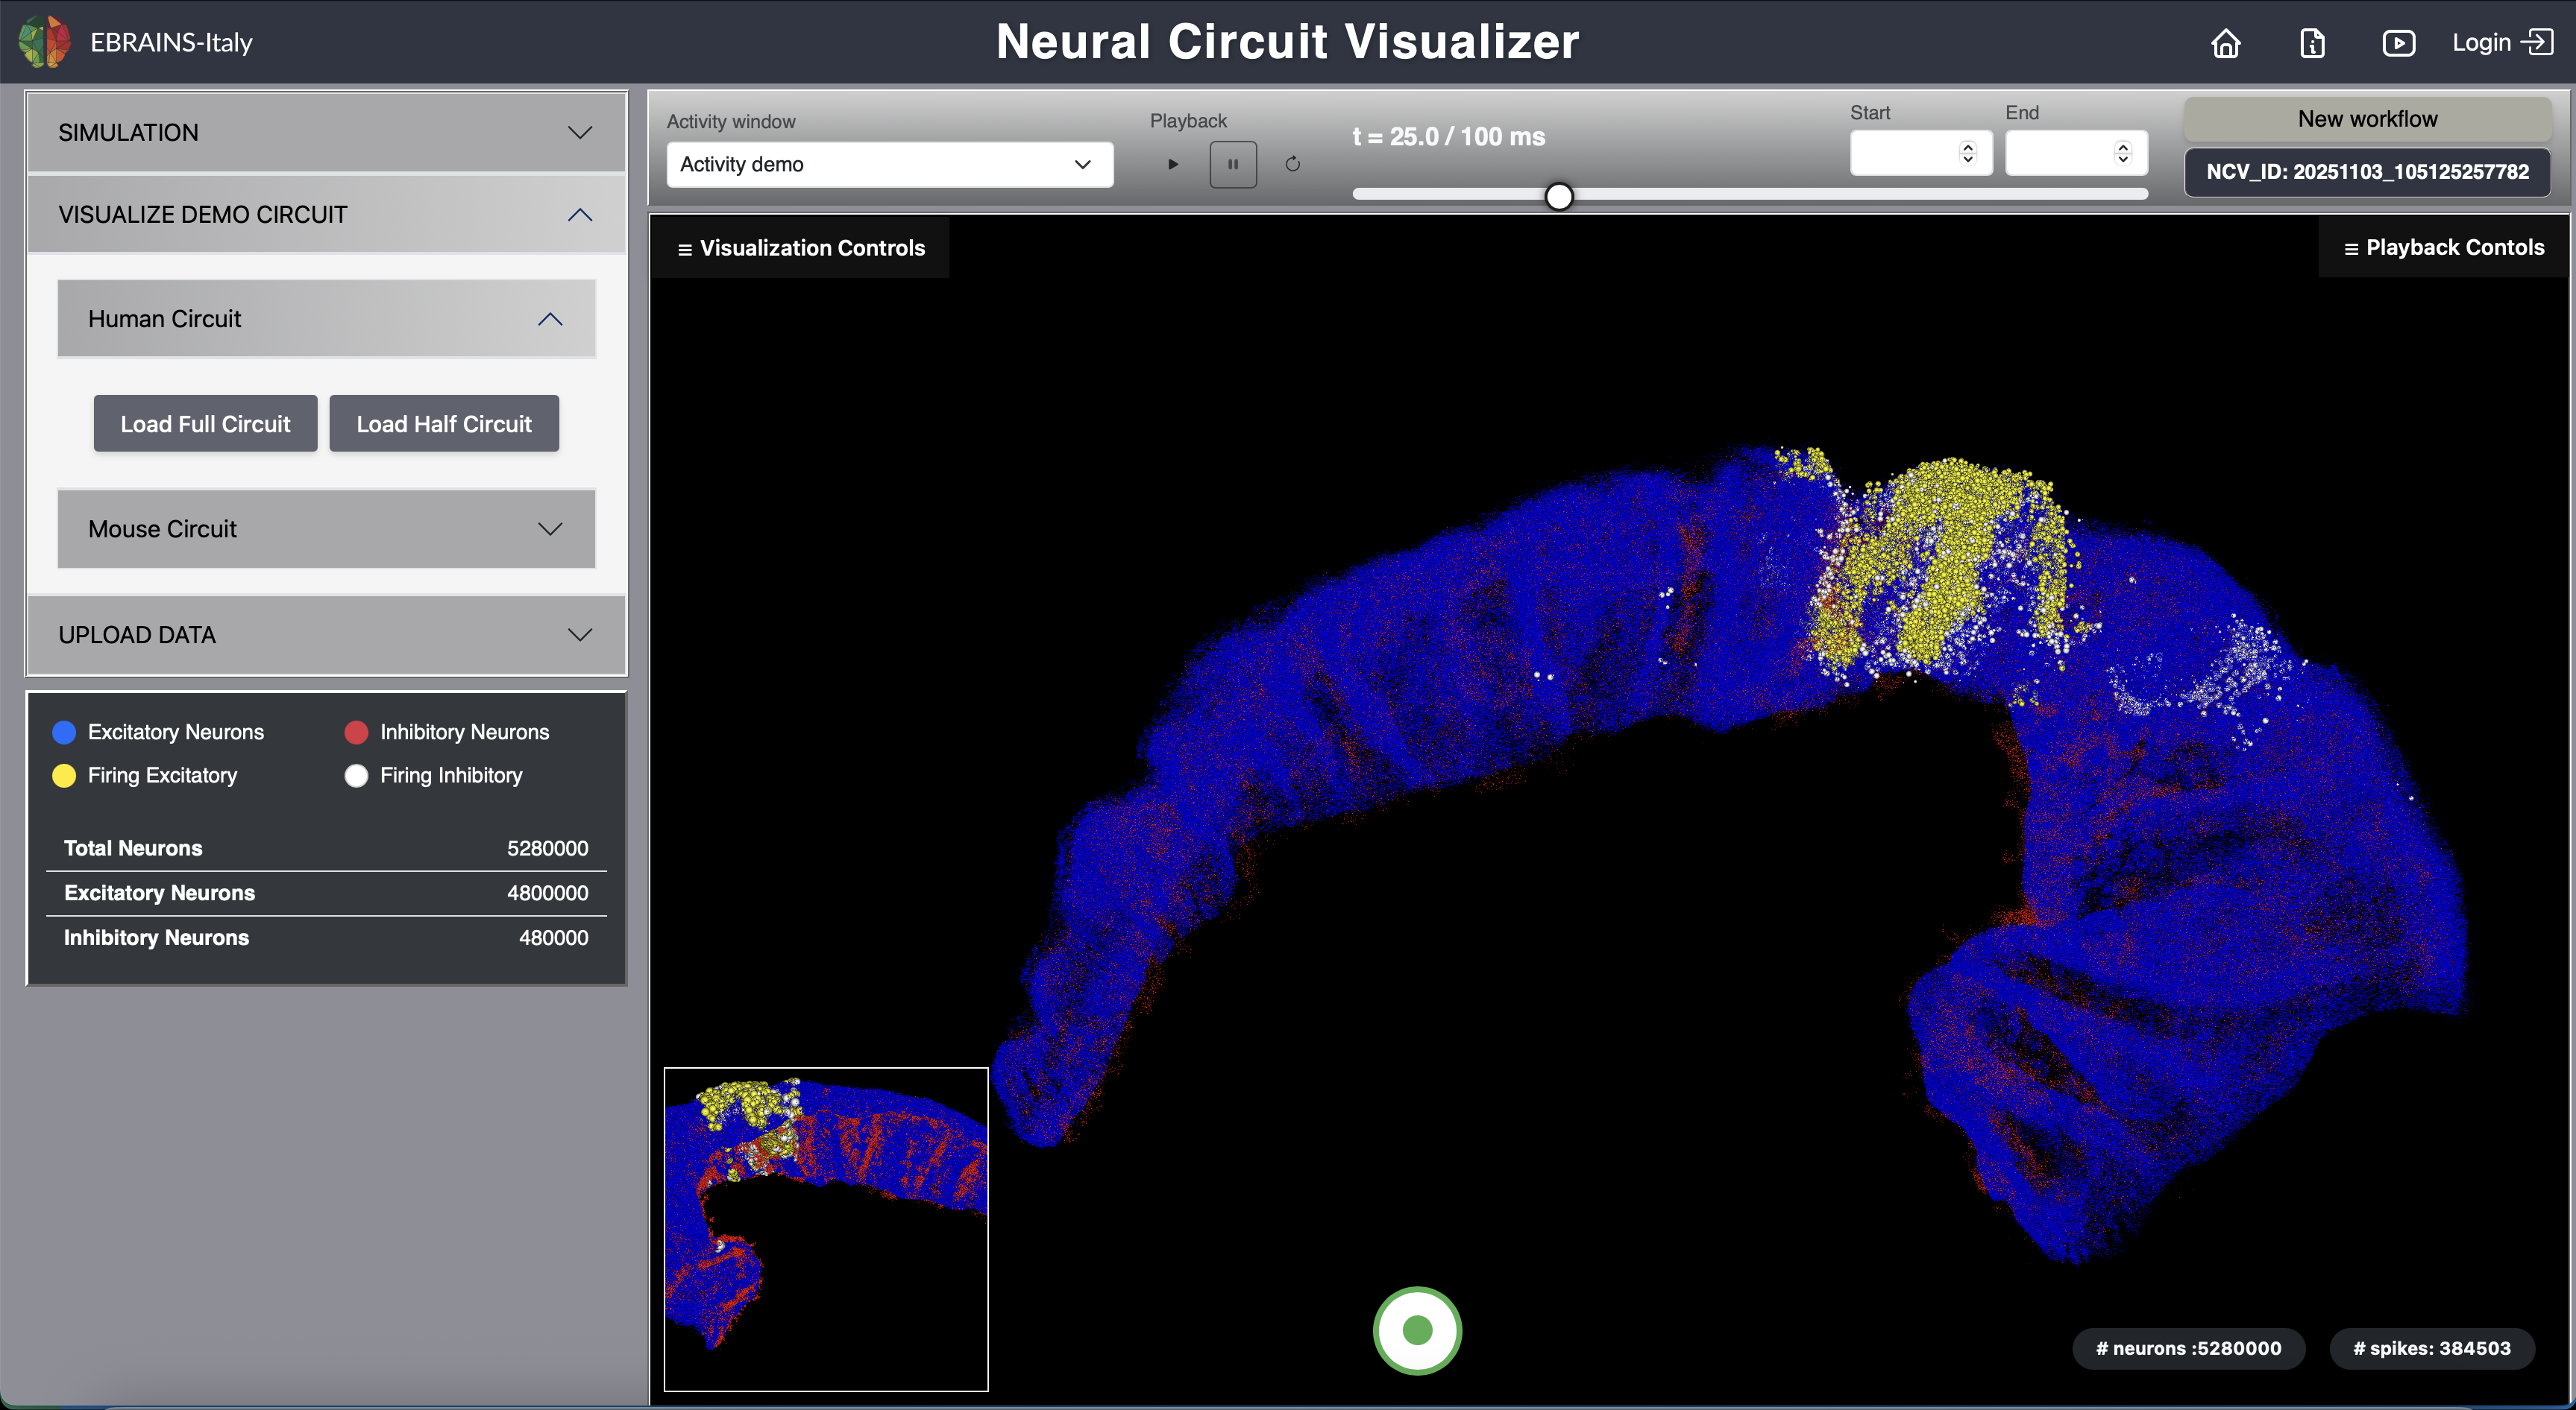Viewport: 2576px width, 1410px height.
Task: Click the document info icon in the header
Action: (2312, 43)
